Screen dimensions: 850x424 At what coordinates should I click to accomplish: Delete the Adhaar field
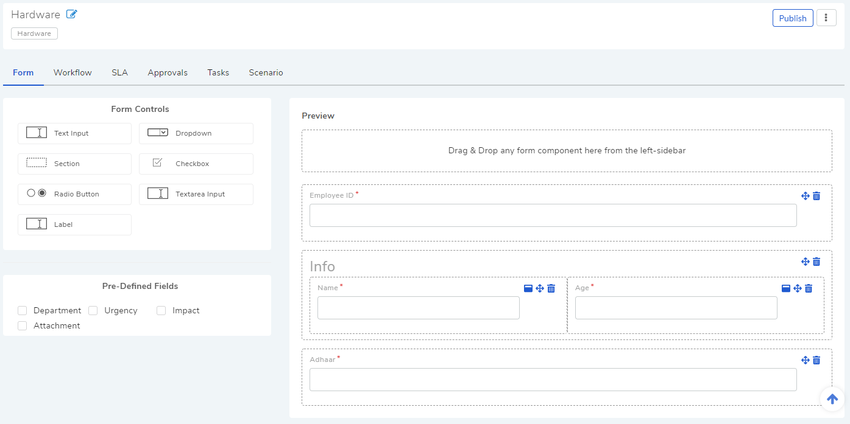[816, 360]
